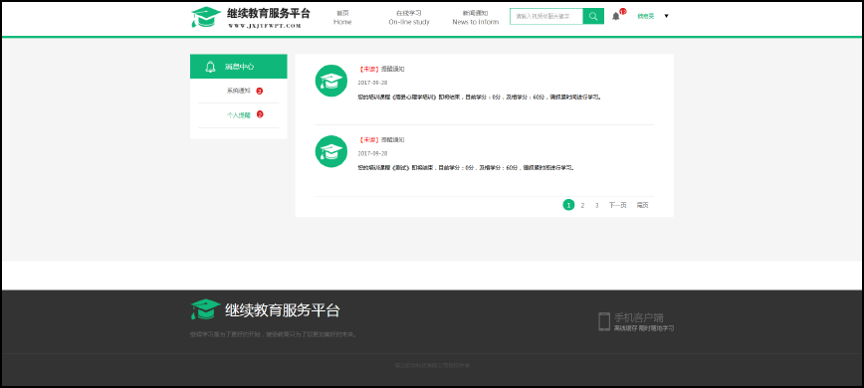Image resolution: width=864 pixels, height=388 pixels.
Task: Open notifications via header bell icon
Action: click(615, 17)
